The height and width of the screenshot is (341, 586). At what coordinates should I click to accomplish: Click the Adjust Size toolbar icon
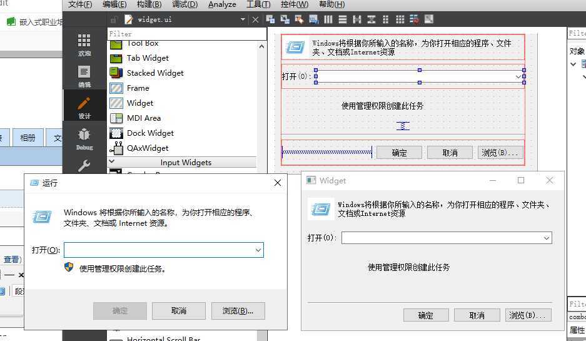coord(428,19)
